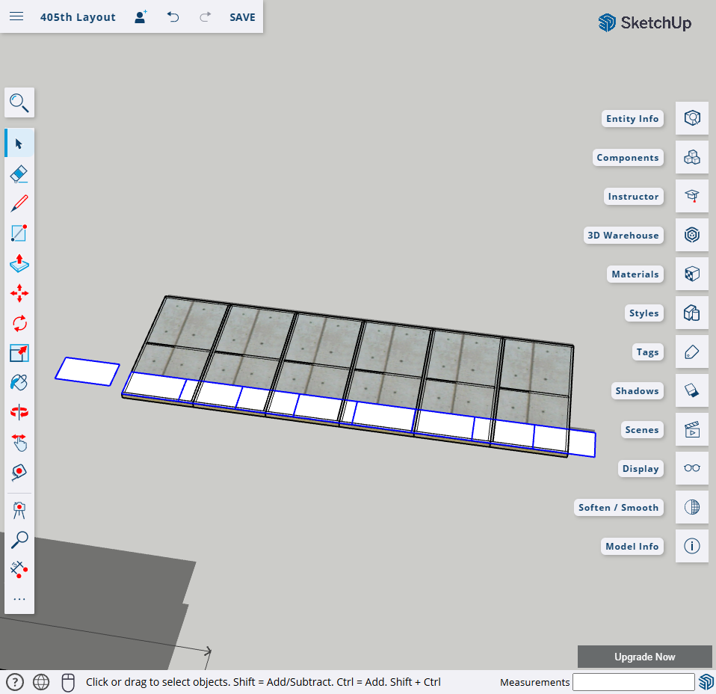This screenshot has height=694, width=716.
Task: Select the Eraser tool
Action: [x=19, y=174]
